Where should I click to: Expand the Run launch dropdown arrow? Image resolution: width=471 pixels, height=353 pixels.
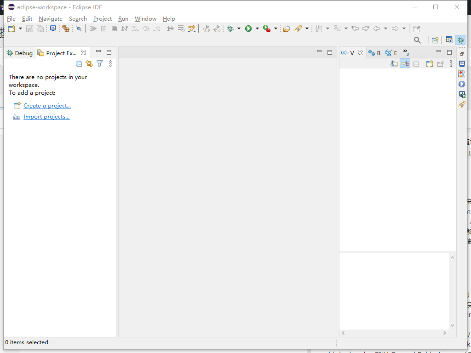[257, 28]
